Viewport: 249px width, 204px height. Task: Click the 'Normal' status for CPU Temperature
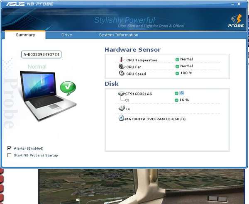tap(187, 59)
